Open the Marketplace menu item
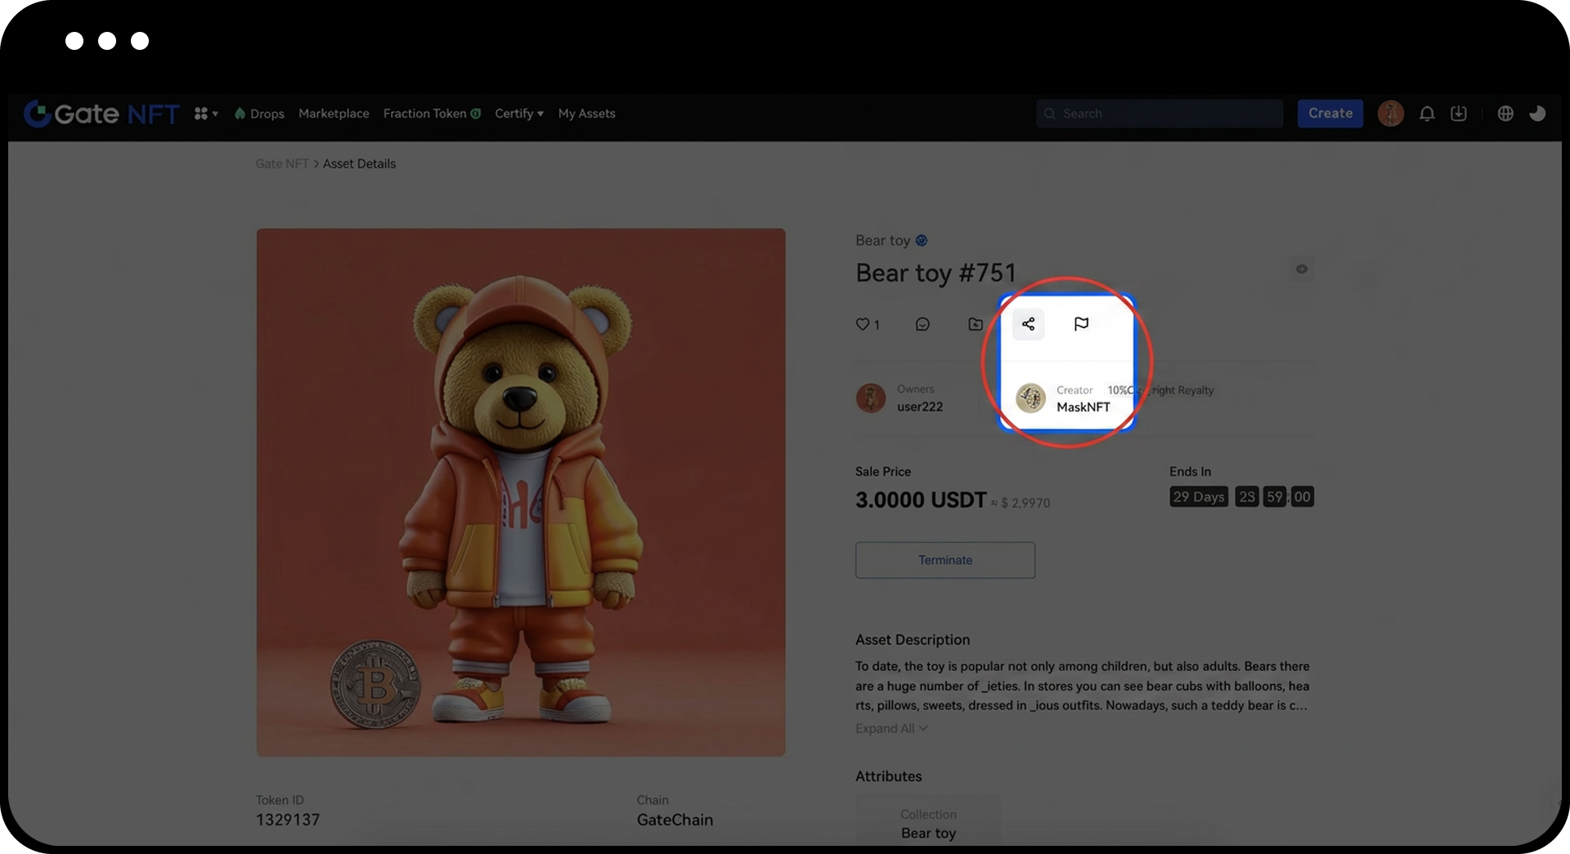Viewport: 1570px width, 854px height. 334,114
